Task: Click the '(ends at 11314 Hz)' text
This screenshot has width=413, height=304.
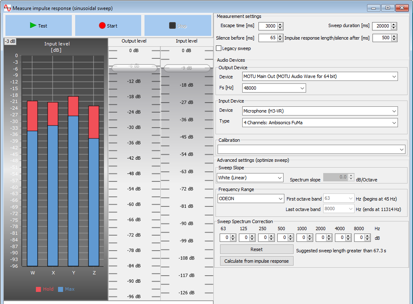Action: [382, 209]
